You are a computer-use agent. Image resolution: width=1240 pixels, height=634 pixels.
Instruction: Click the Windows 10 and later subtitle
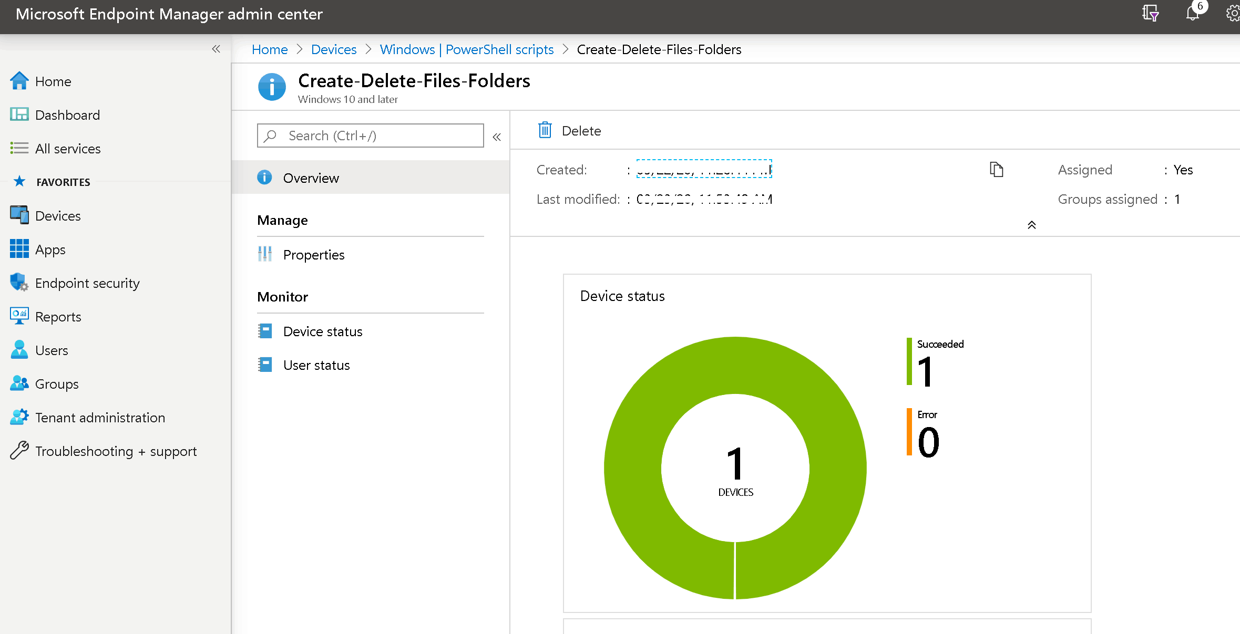tap(348, 99)
